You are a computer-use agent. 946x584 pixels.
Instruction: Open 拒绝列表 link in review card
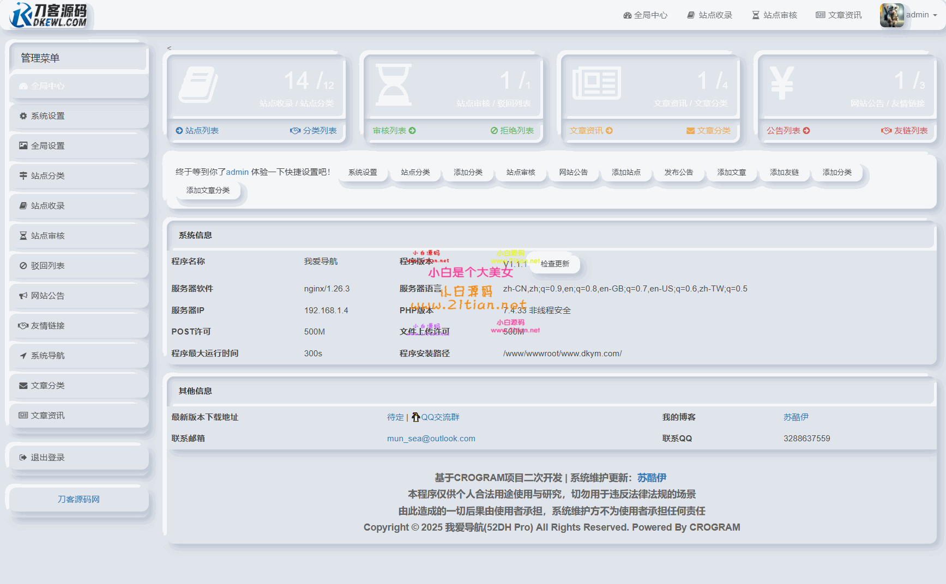click(x=512, y=131)
